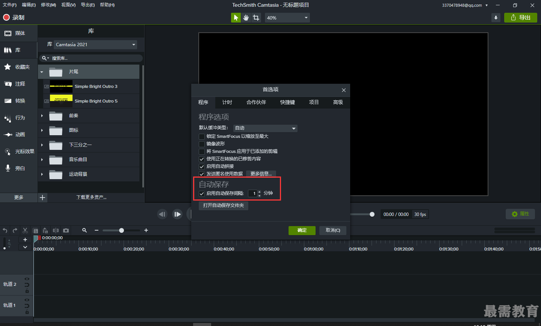This screenshot has width=541, height=326.
Task: Open the 动画 animations panel
Action: 19,134
